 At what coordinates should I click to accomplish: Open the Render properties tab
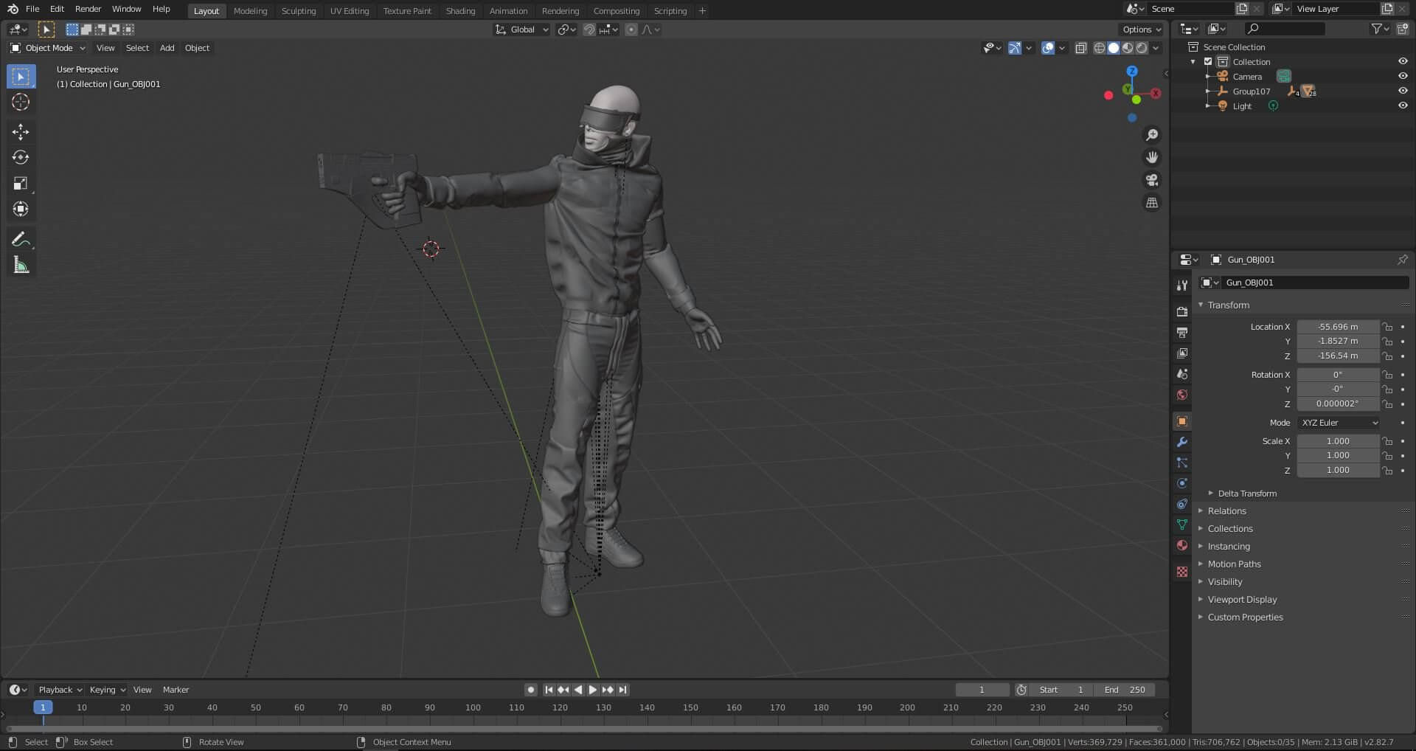point(1182,311)
